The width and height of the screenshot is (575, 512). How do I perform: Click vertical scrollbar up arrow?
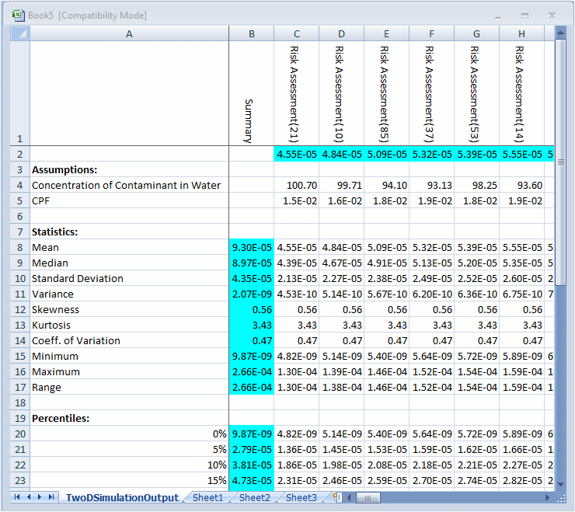pos(560,33)
